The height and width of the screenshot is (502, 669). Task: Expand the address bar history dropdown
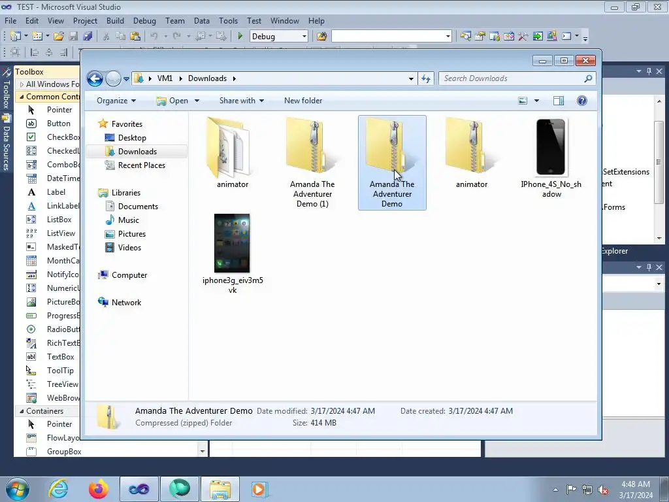(x=411, y=78)
